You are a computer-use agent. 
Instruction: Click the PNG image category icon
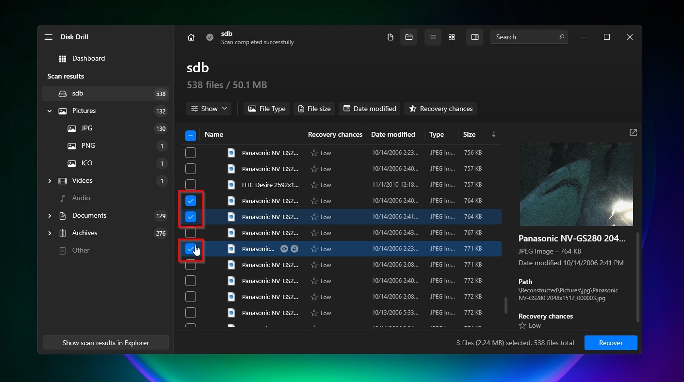pyautogui.click(x=72, y=146)
